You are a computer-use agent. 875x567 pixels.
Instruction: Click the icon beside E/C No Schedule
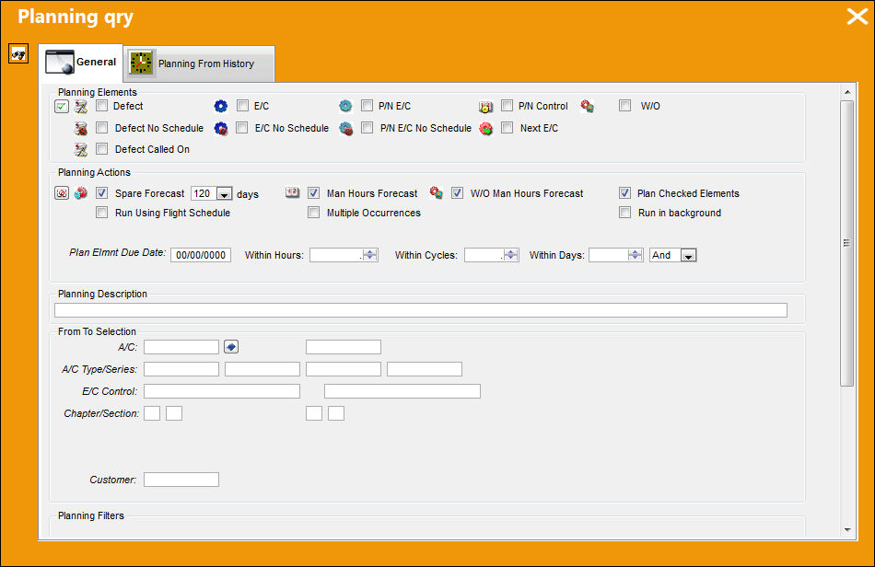[x=221, y=129]
